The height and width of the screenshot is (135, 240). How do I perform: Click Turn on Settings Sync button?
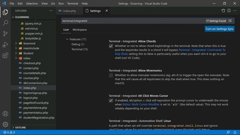pyautogui.click(x=219, y=29)
